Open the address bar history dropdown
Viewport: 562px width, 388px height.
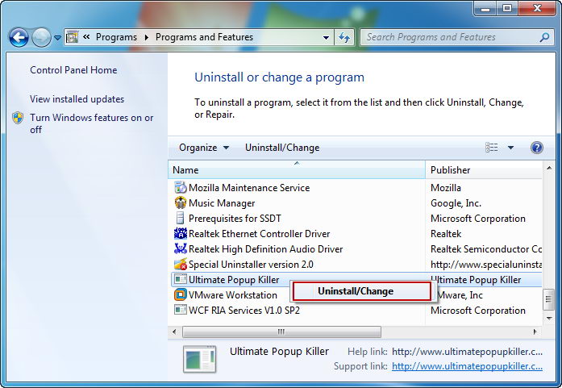point(326,37)
